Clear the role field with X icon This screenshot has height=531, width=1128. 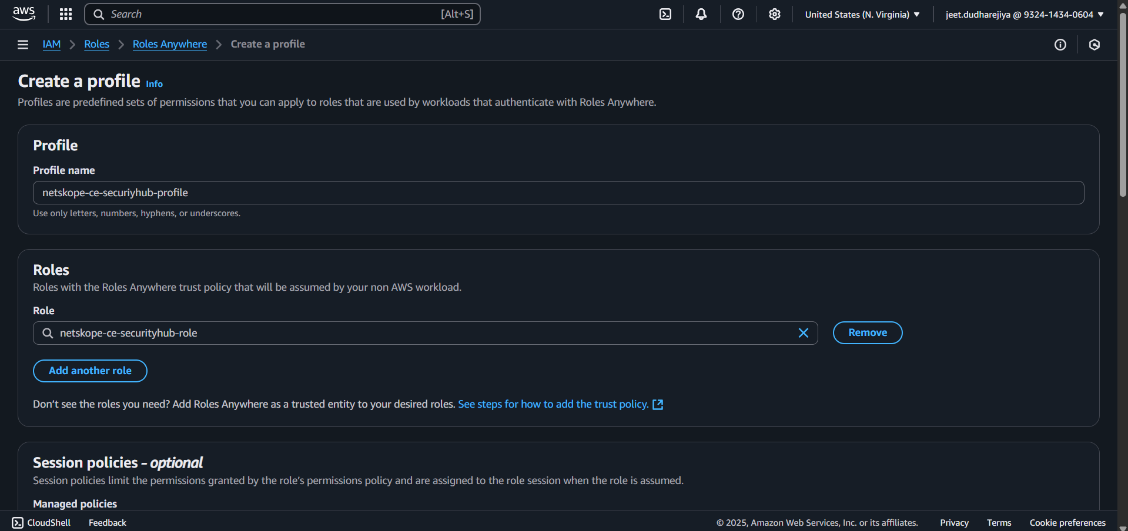click(804, 333)
